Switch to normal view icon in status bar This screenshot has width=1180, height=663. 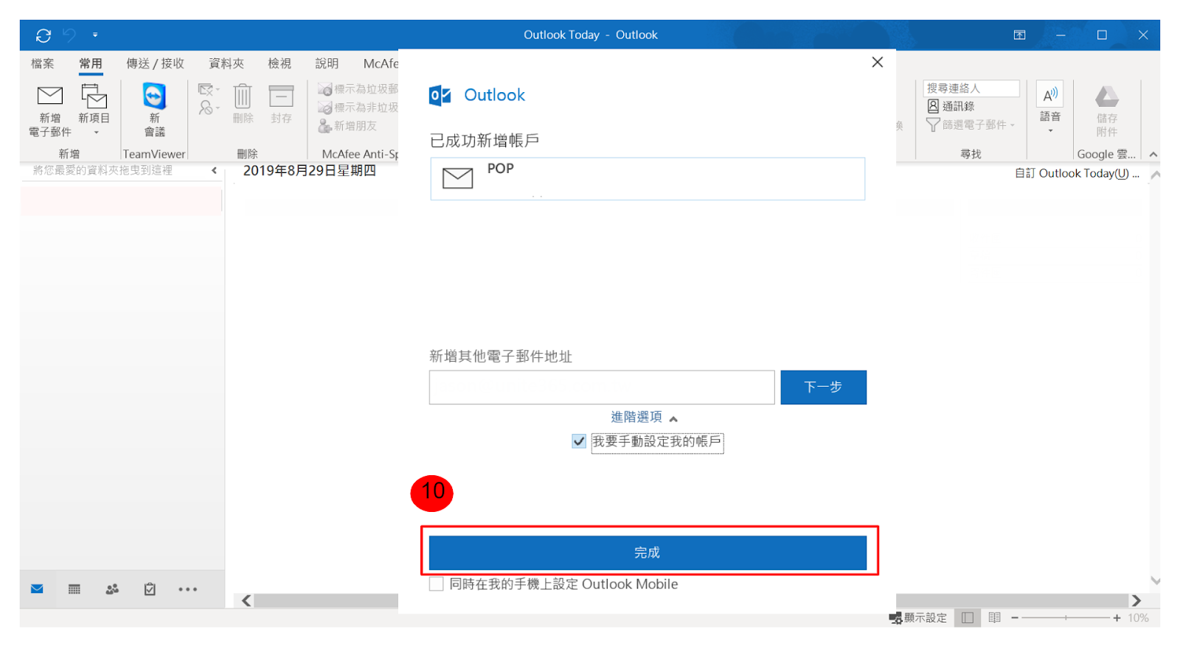[968, 617]
